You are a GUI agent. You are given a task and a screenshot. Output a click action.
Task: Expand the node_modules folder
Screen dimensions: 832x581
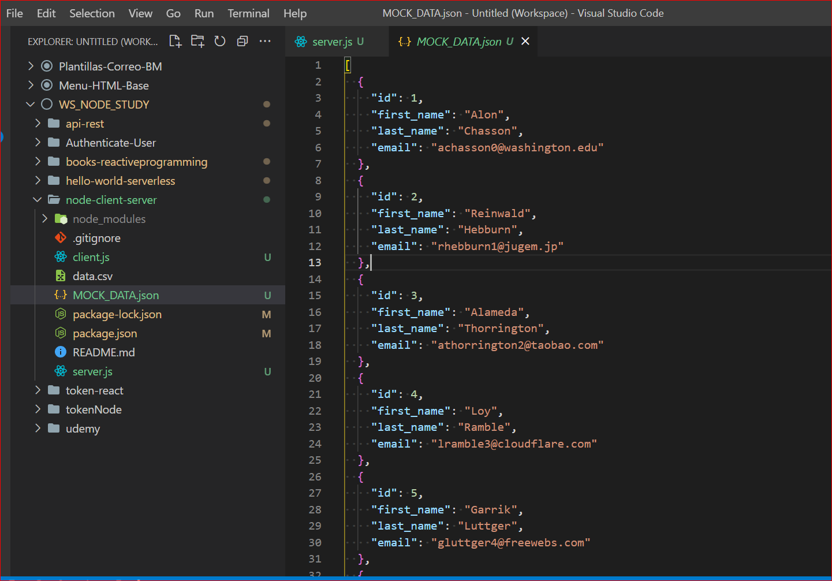pos(45,219)
